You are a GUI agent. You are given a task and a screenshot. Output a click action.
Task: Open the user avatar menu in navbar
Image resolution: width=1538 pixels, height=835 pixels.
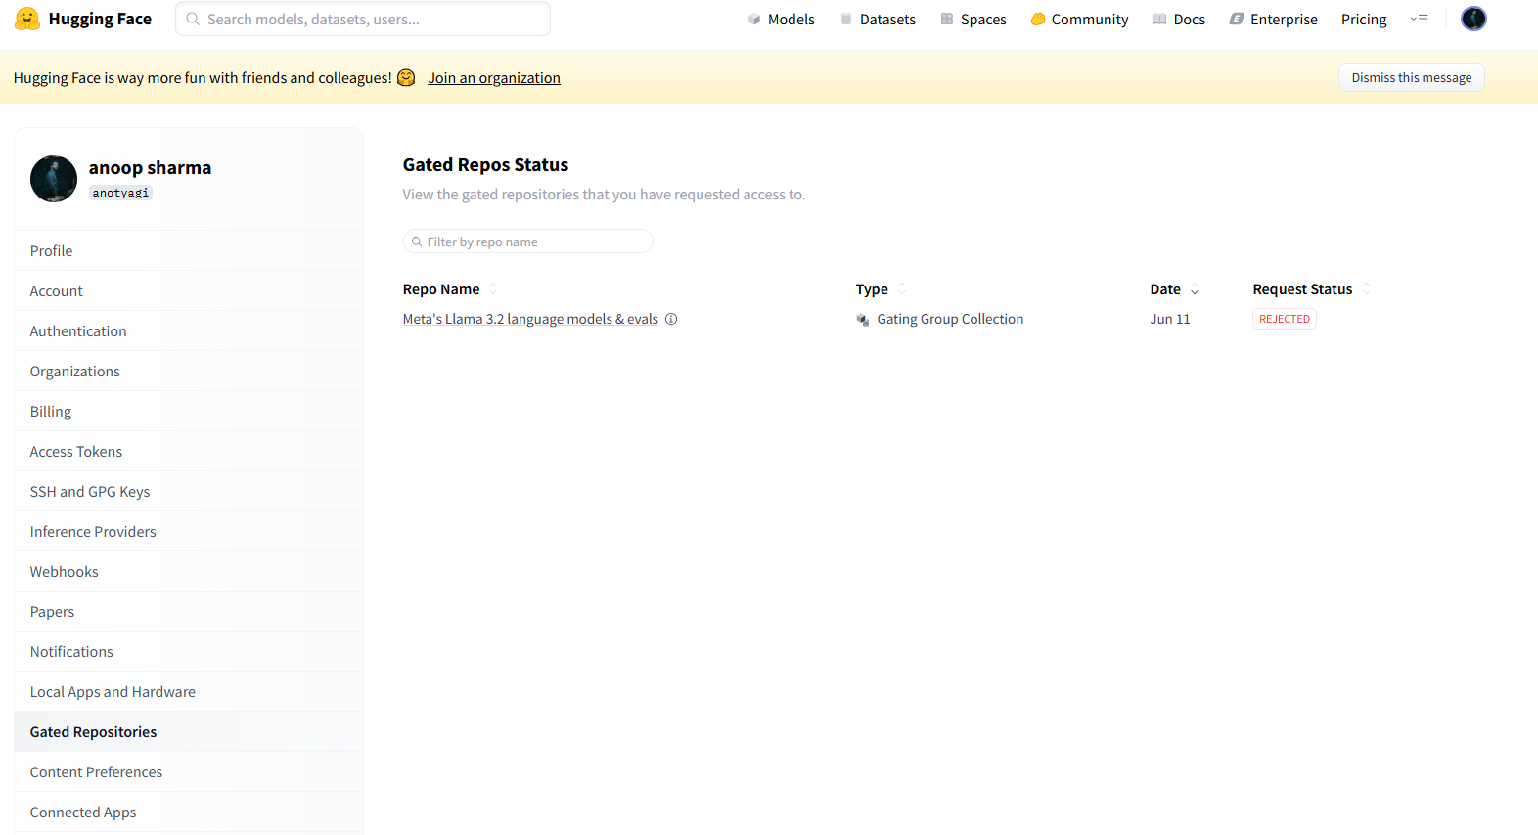[x=1473, y=19]
